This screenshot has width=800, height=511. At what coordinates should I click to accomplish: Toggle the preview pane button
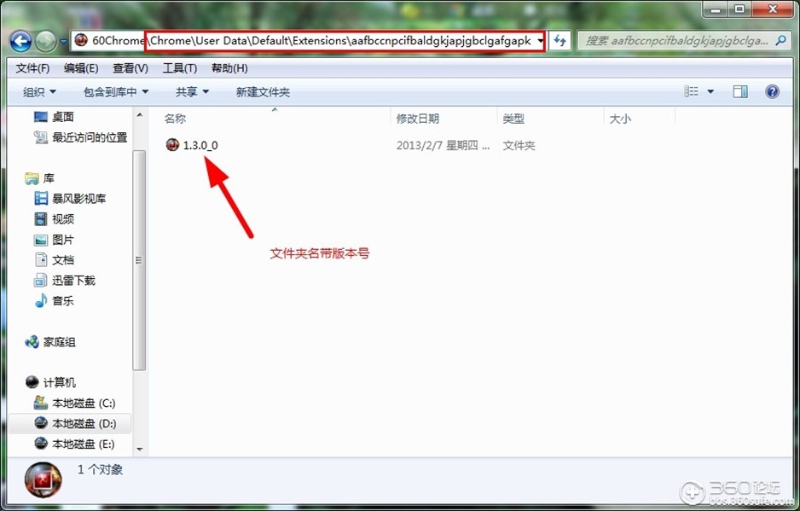click(740, 92)
